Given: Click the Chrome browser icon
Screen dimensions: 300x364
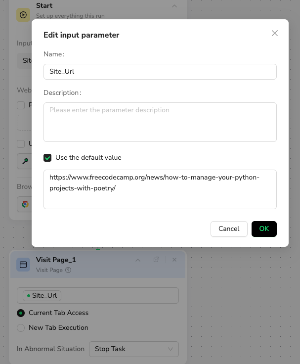Looking at the screenshot, I should click(x=25, y=204).
